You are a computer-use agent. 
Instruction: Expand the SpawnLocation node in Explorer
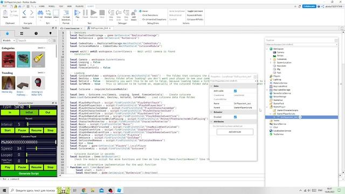tap(271, 63)
